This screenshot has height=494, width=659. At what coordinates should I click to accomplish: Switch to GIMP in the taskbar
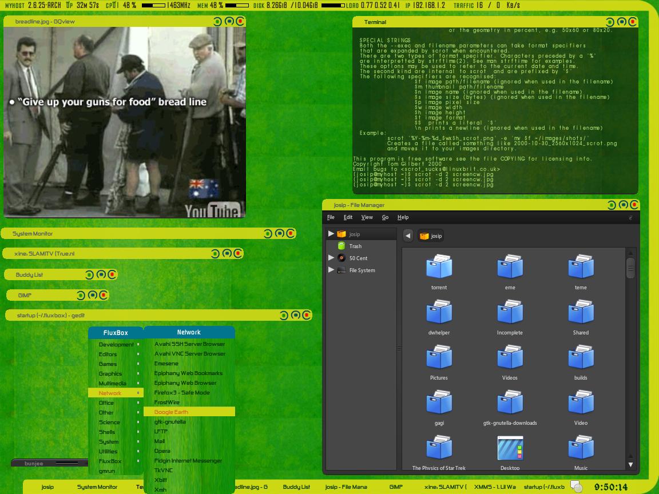coord(396,487)
